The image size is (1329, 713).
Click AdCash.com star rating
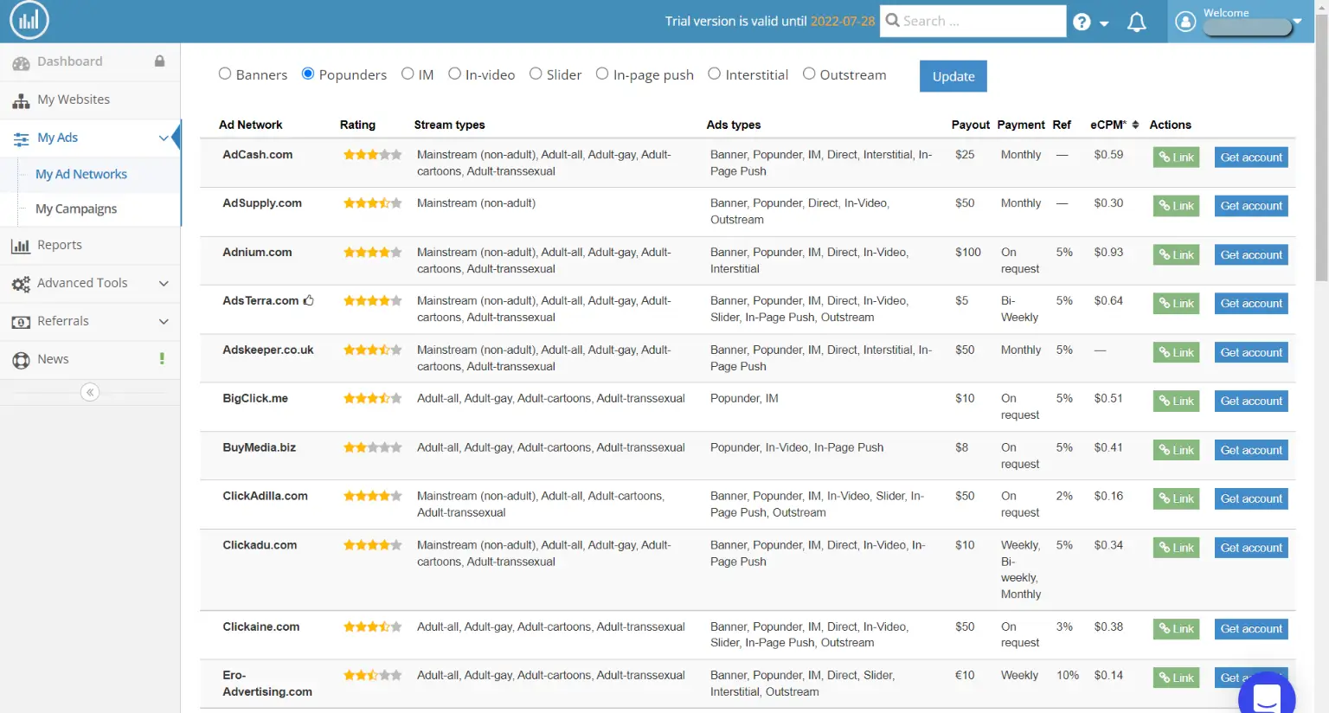tap(372, 155)
